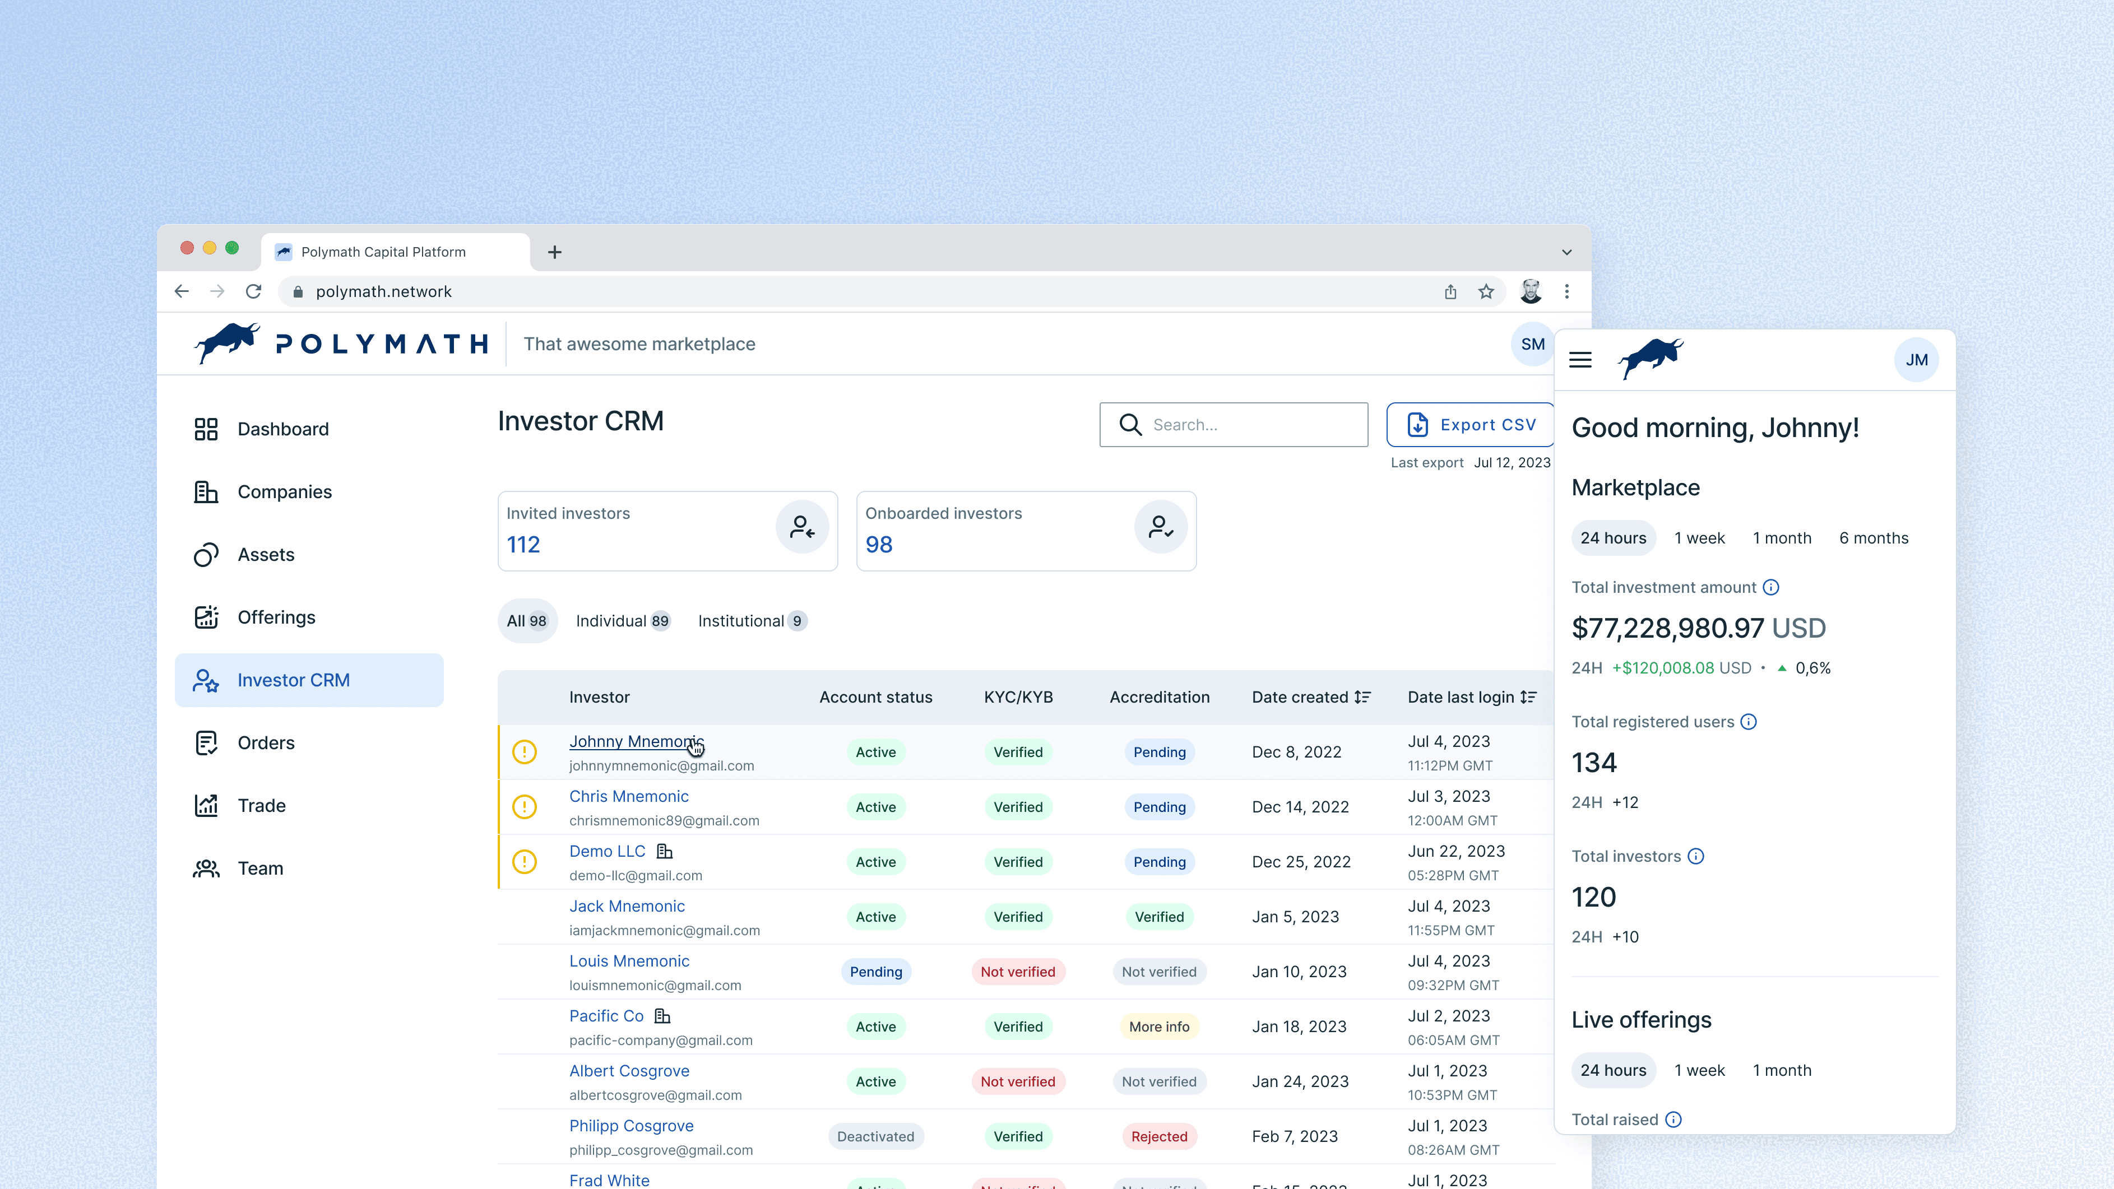This screenshot has width=2114, height=1189.
Task: Click the Team people icon
Action: (205, 868)
